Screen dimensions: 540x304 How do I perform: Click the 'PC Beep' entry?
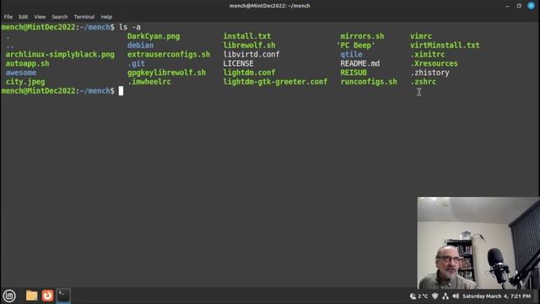click(356, 45)
